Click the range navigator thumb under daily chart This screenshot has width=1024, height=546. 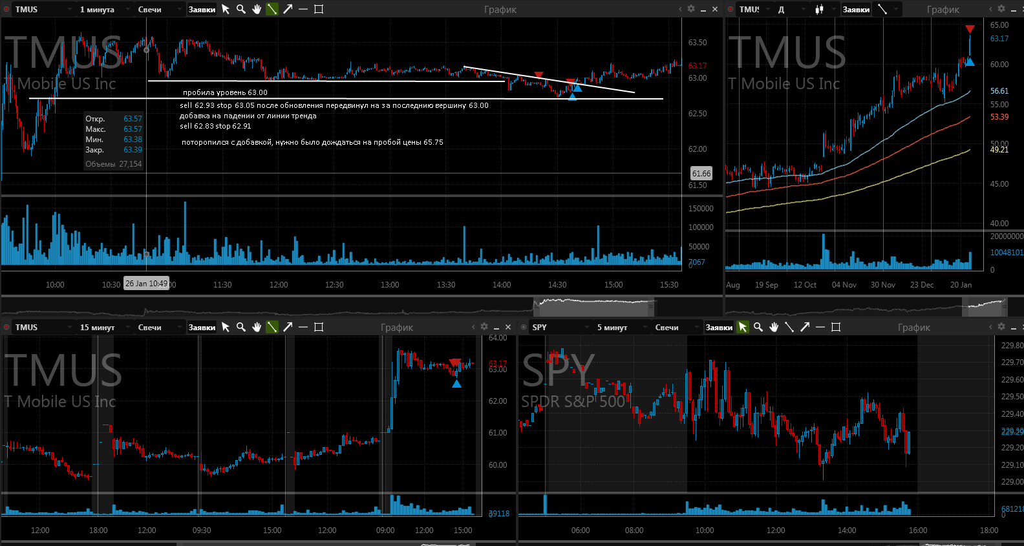click(985, 306)
